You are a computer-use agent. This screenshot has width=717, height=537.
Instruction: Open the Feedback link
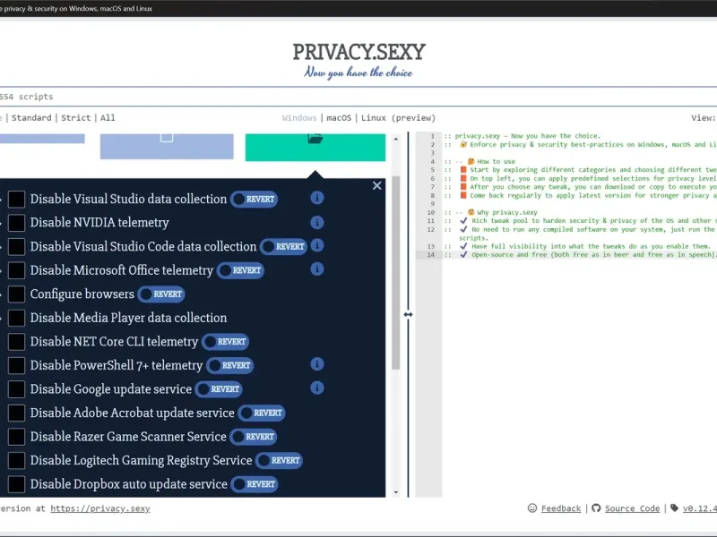pyautogui.click(x=561, y=508)
